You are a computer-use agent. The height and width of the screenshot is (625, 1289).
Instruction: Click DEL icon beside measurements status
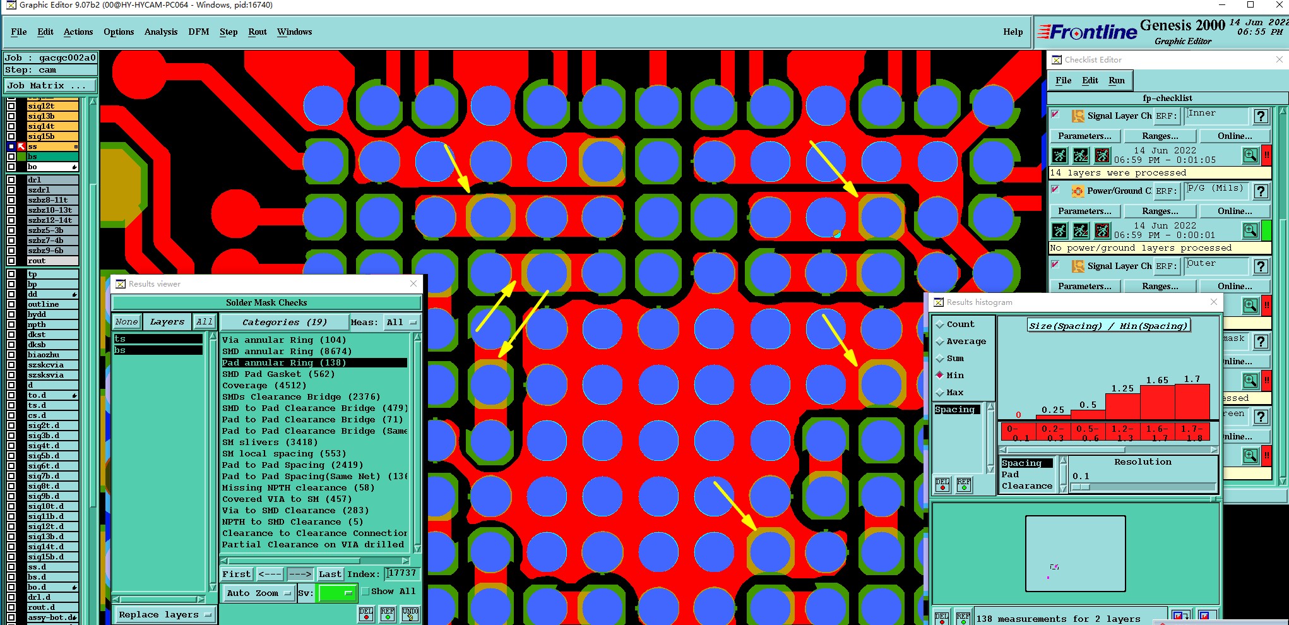[941, 618]
